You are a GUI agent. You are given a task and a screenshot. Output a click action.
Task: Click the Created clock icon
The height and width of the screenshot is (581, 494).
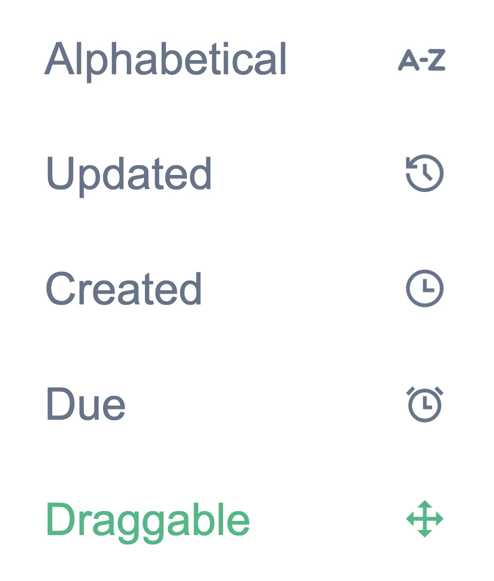click(x=425, y=288)
